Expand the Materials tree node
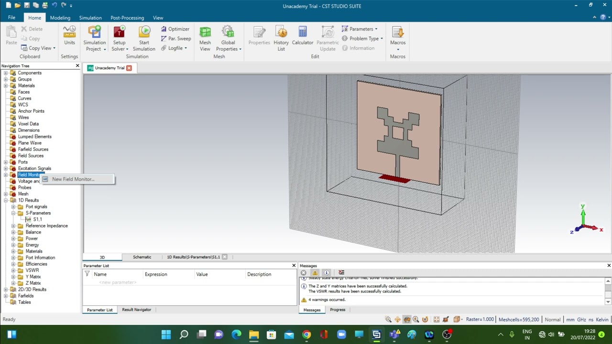 pos(6,86)
